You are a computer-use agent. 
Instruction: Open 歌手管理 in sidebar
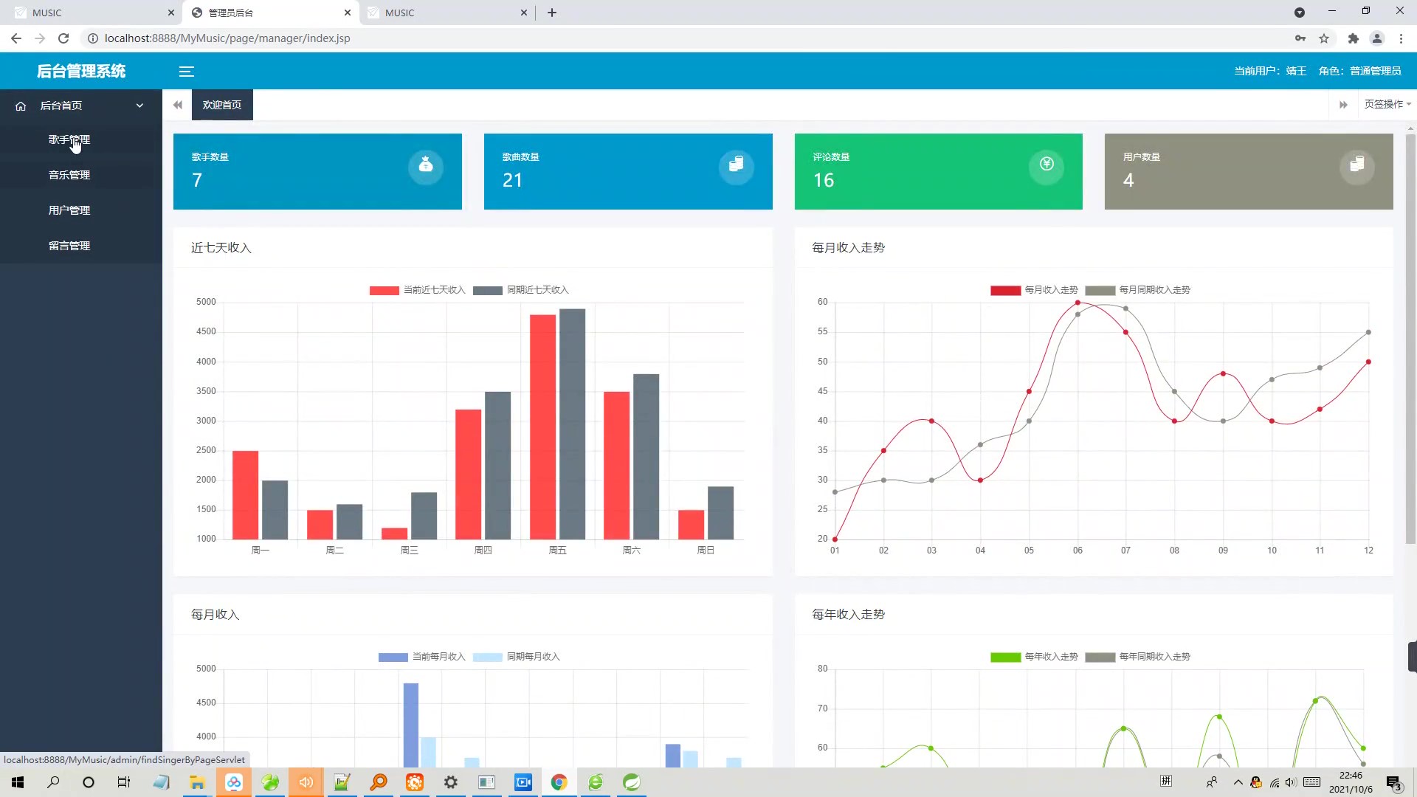coord(69,139)
